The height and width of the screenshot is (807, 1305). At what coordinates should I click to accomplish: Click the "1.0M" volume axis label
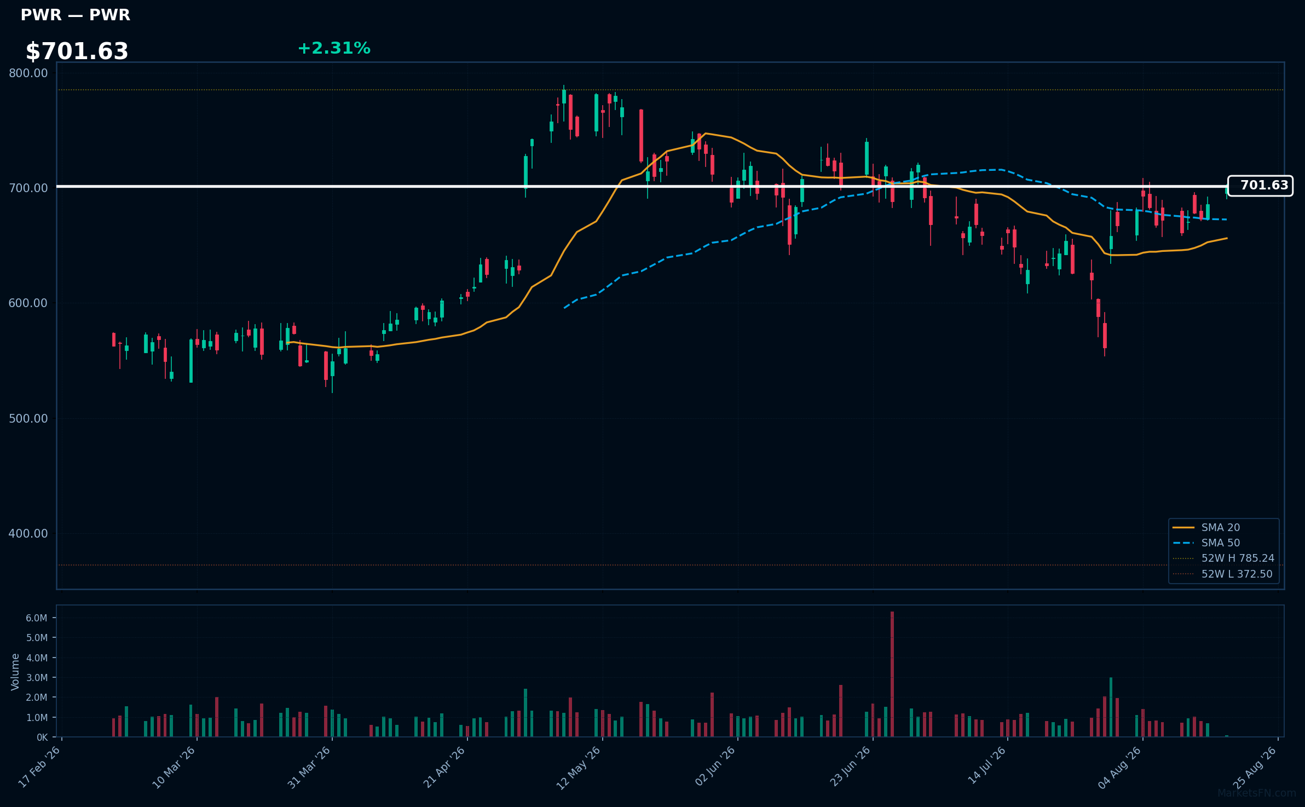[37, 718]
